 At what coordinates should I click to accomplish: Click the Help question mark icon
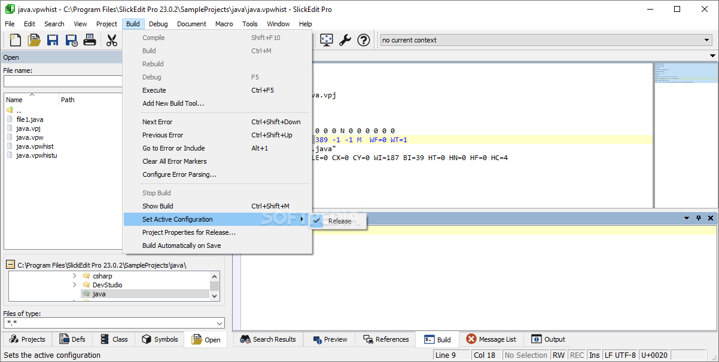tap(364, 40)
